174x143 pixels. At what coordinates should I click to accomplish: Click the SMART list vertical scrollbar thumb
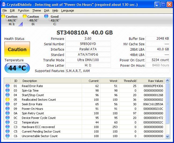pos(167,103)
